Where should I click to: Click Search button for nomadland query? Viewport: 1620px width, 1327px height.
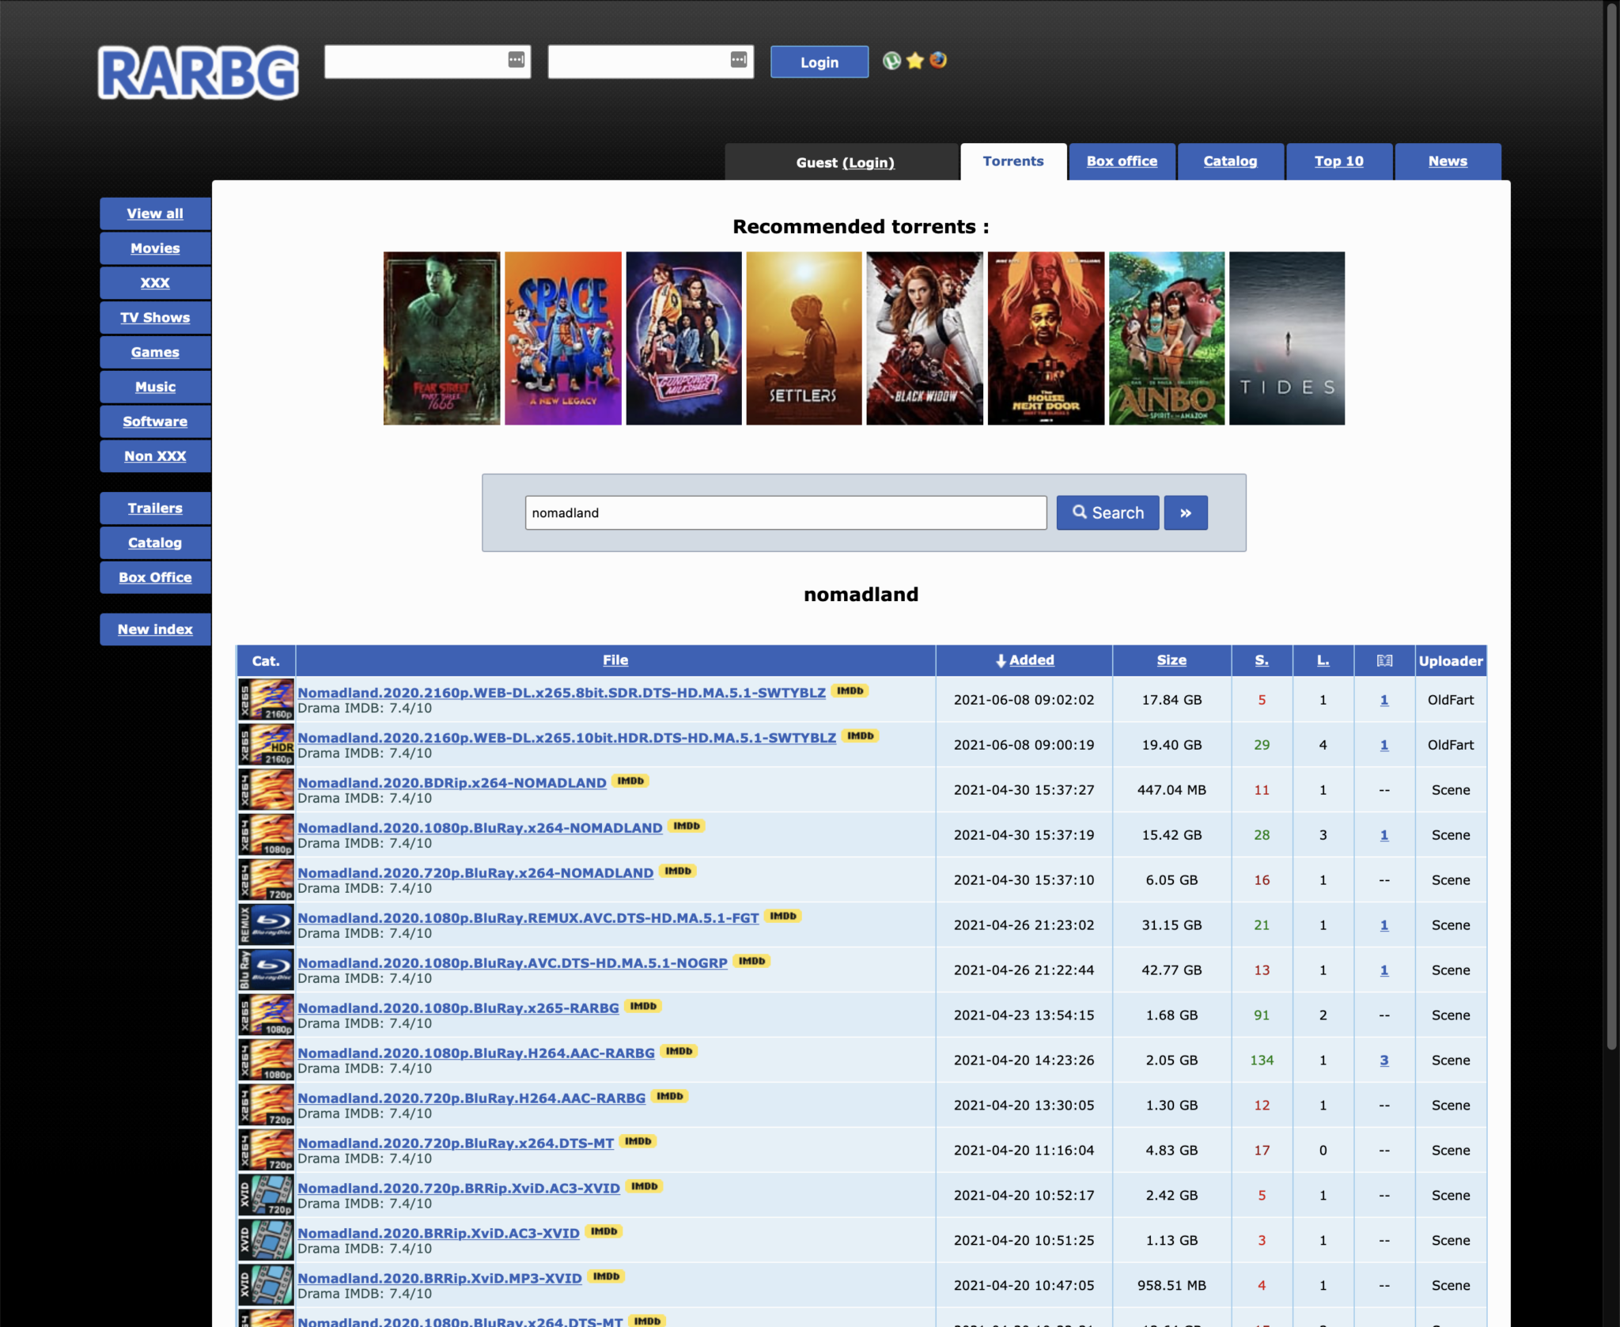tap(1105, 512)
